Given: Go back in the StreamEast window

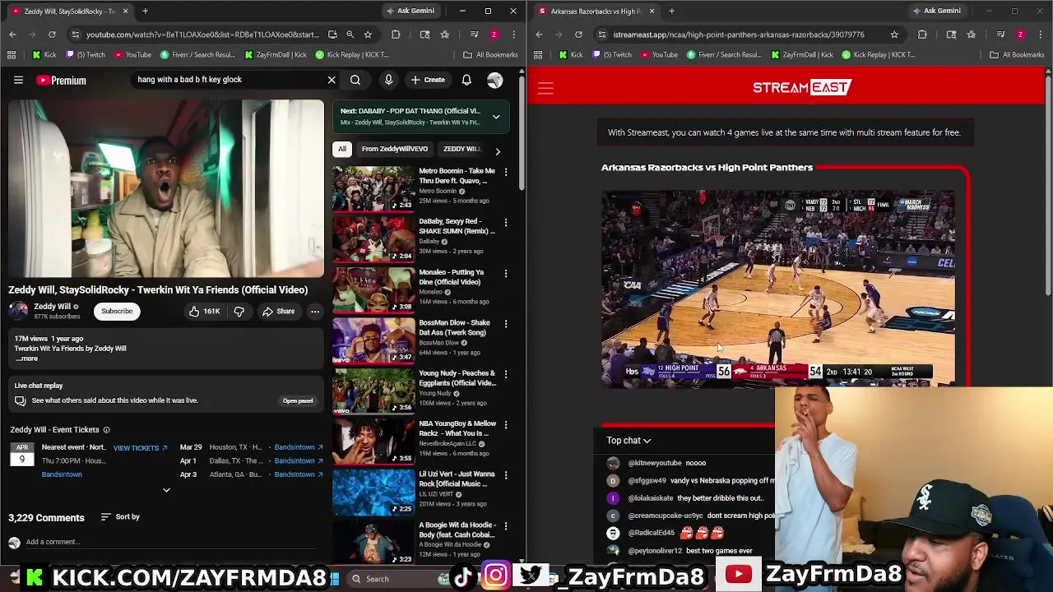Looking at the screenshot, I should (x=539, y=35).
